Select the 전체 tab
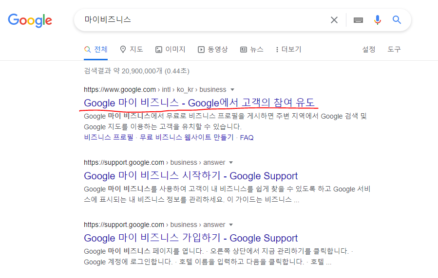This screenshot has width=438, height=278. pyautogui.click(x=96, y=50)
